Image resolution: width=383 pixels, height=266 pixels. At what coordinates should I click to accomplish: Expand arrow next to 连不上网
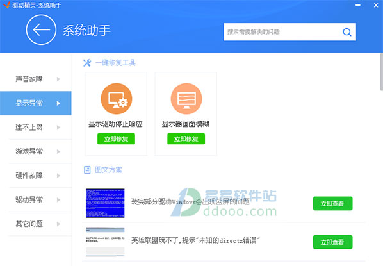pos(58,128)
